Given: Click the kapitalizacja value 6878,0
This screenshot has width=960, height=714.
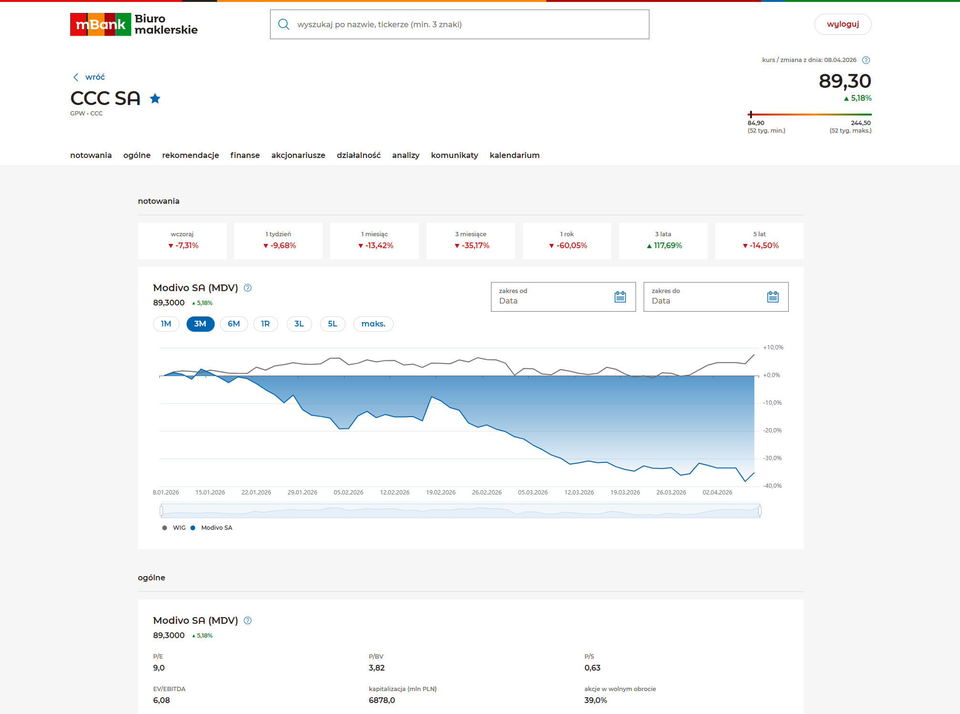Looking at the screenshot, I should (382, 701).
